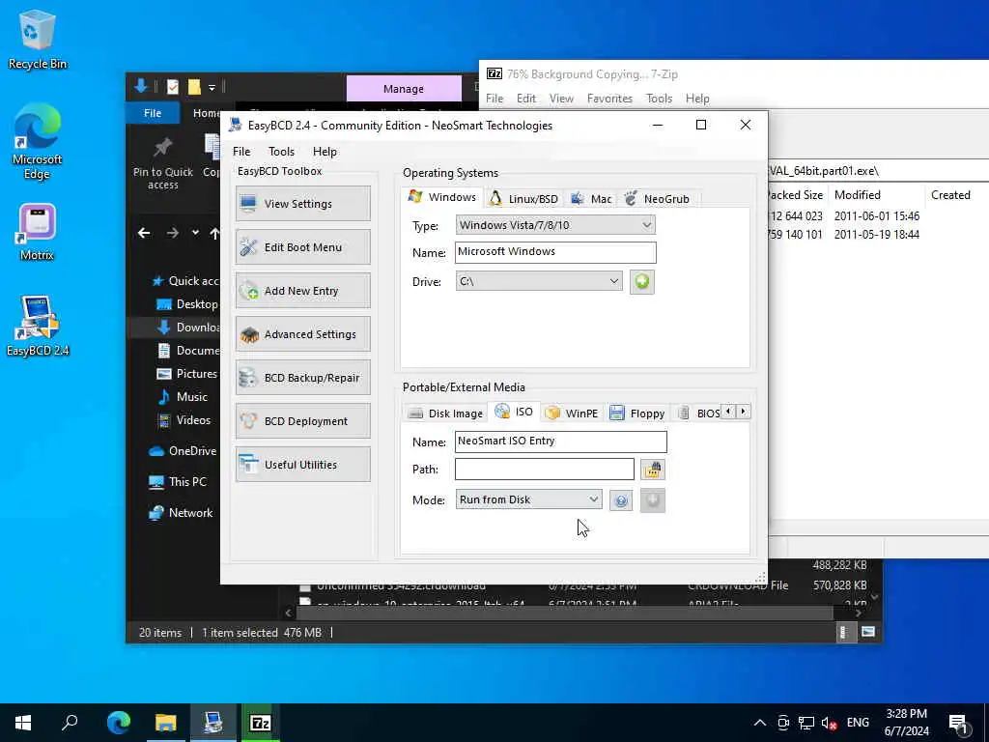Screen dimensions: 989x742
Task: Open notification center in system tray
Action: [x=959, y=723]
